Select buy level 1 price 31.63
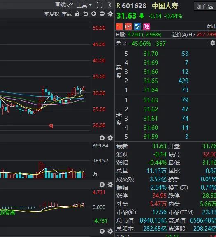216x237 pixels. pos(151,100)
